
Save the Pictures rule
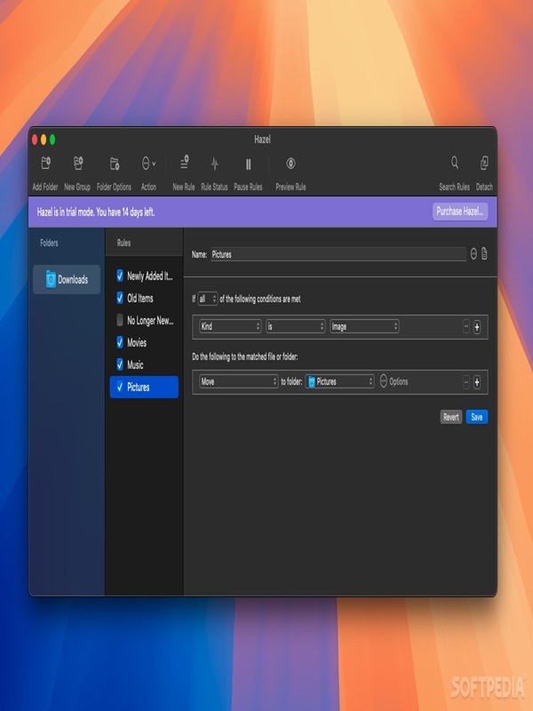477,417
